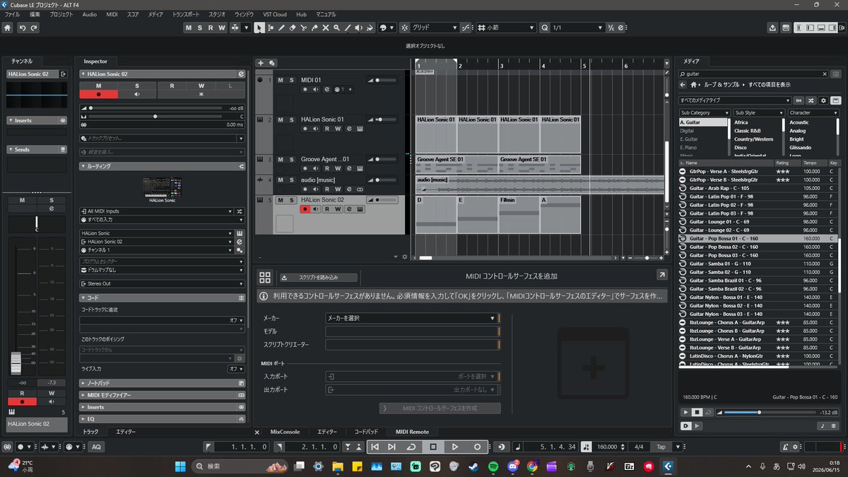Image resolution: width=848 pixels, height=477 pixels.
Task: Open the All MIDI Inputs dropdown
Action: (156, 211)
